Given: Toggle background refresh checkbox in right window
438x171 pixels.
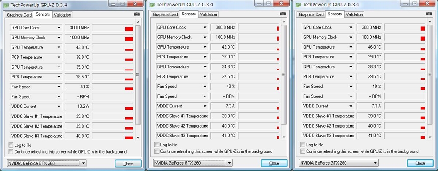Looking at the screenshot, I should click(x=303, y=151).
